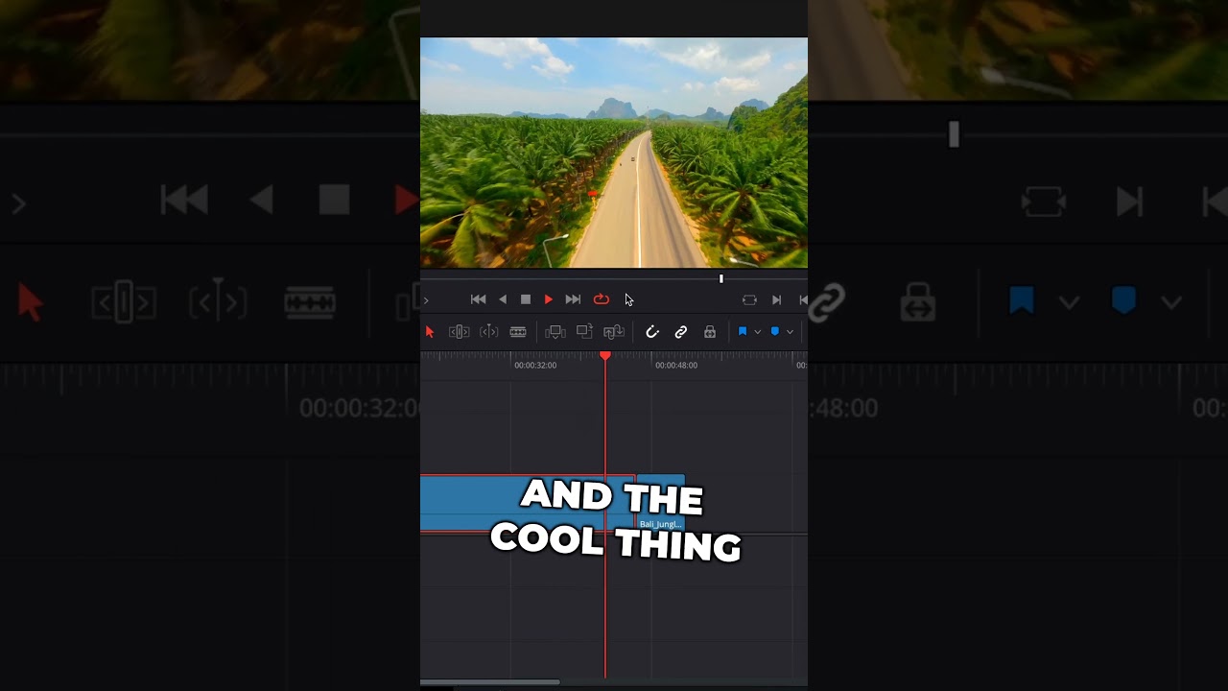1228x691 pixels.
Task: Click the red playhead handle on the ruler
Action: pyautogui.click(x=605, y=356)
